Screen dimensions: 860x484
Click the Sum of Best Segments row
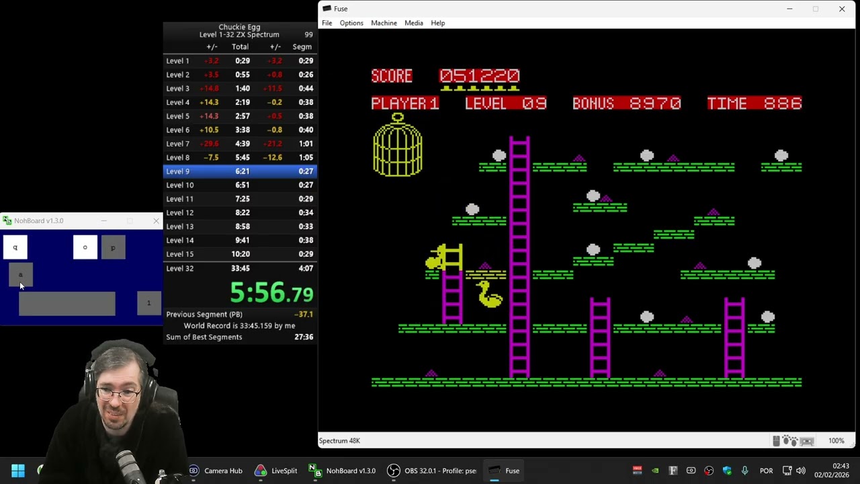click(240, 337)
